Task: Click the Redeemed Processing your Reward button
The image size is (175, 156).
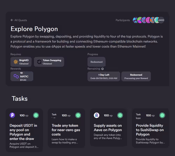Action: point(136,76)
